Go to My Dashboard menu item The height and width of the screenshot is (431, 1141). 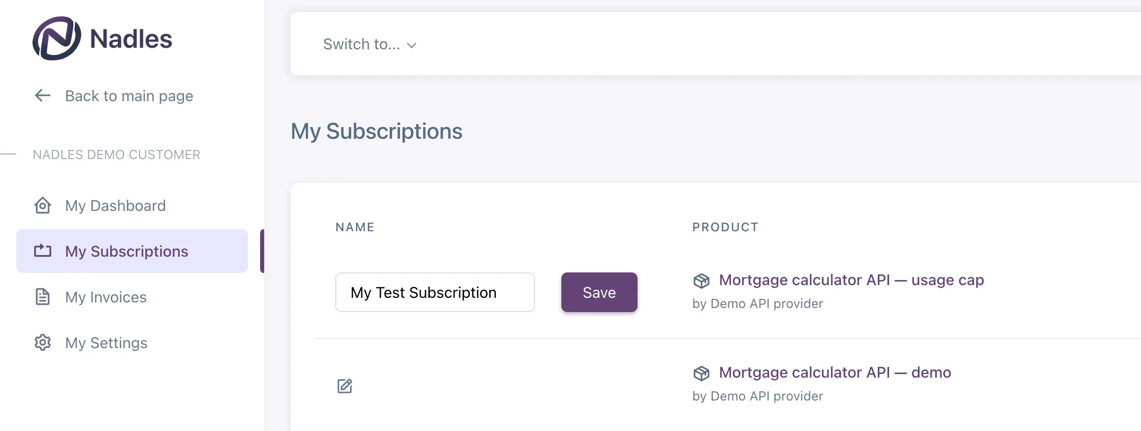(115, 205)
